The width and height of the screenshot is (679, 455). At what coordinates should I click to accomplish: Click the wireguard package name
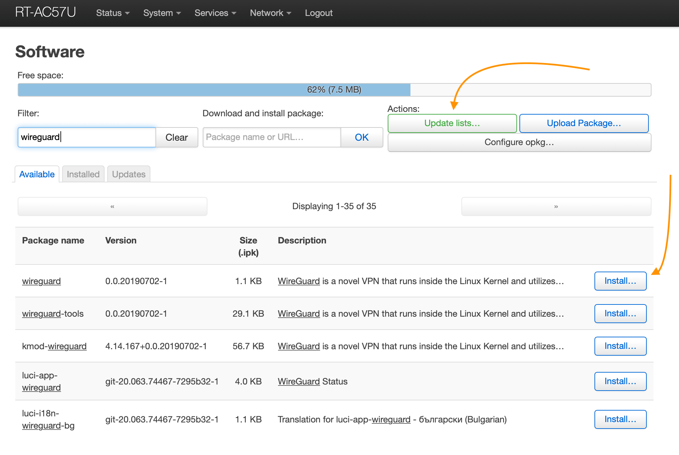click(41, 281)
